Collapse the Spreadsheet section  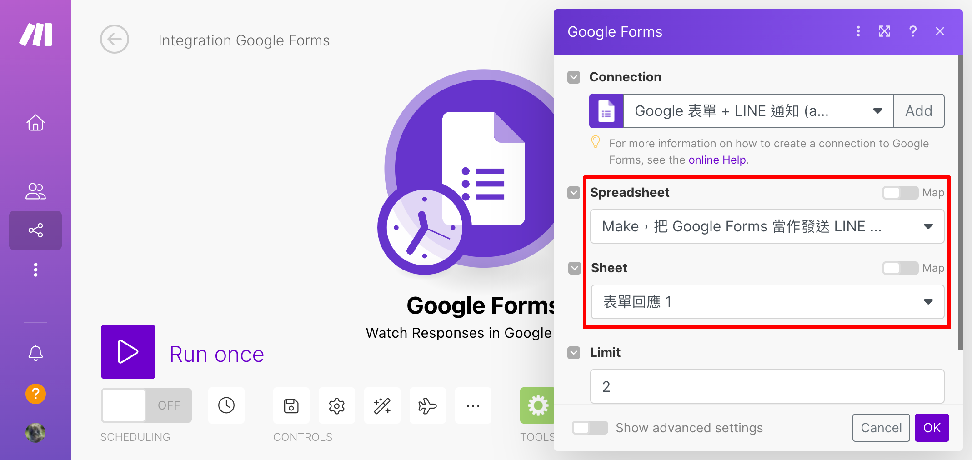(x=574, y=193)
